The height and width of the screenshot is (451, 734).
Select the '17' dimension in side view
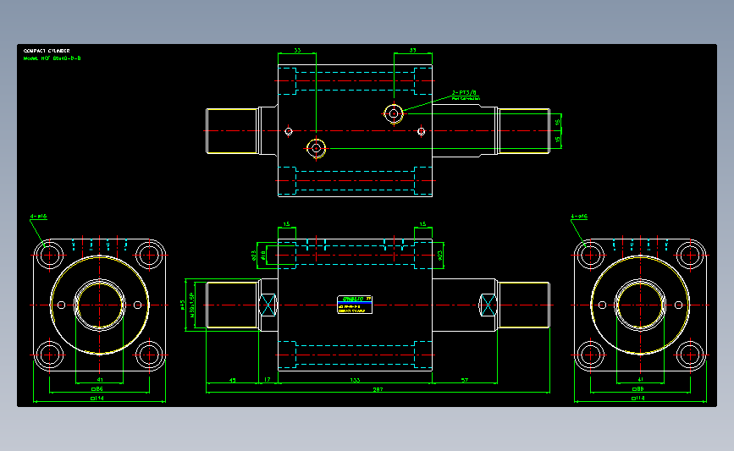pyautogui.click(x=268, y=379)
